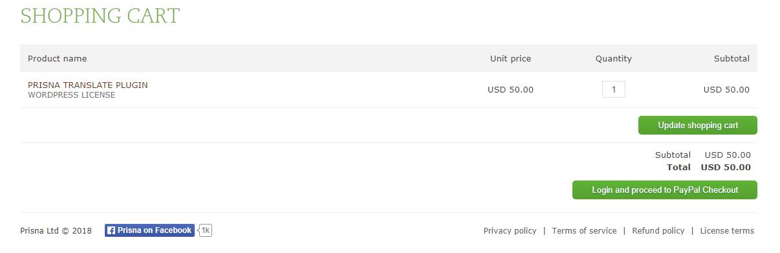Open the Terms of service link
This screenshot has width=780, height=253.
584,230
